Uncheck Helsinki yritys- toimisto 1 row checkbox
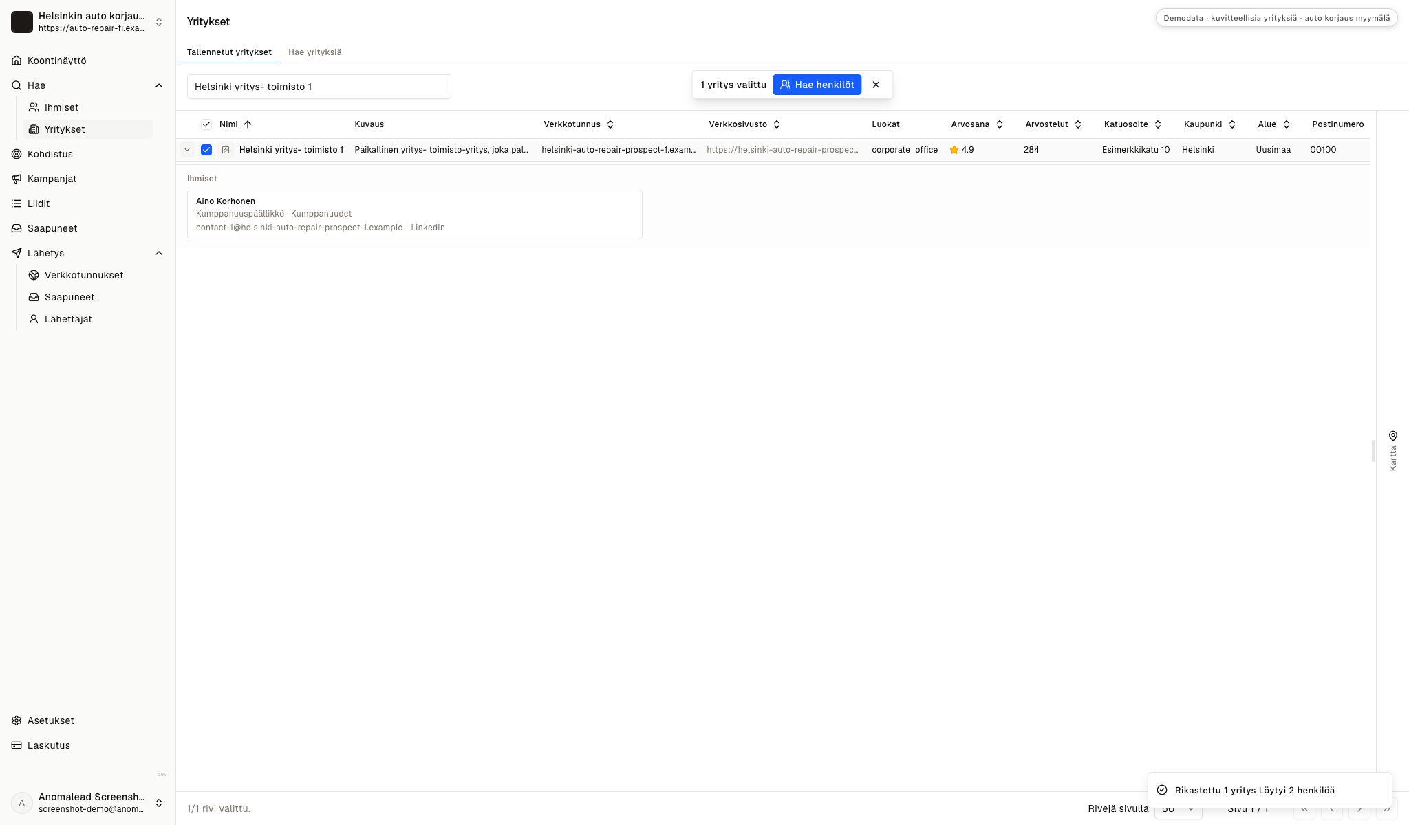The height and width of the screenshot is (825, 1409). tap(206, 150)
